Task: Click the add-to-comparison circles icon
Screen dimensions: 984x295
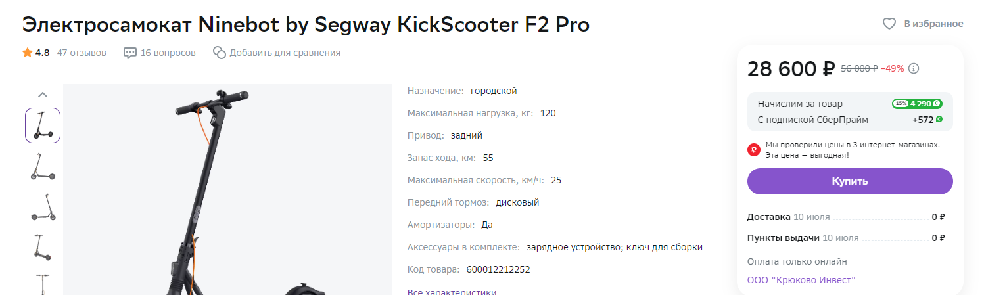Action: click(220, 53)
